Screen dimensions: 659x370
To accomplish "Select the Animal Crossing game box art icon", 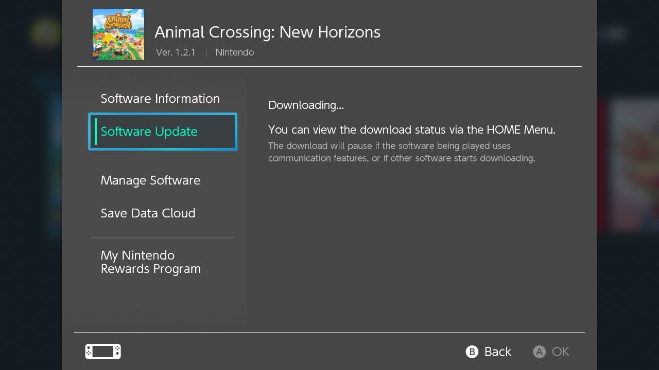I will coord(118,34).
